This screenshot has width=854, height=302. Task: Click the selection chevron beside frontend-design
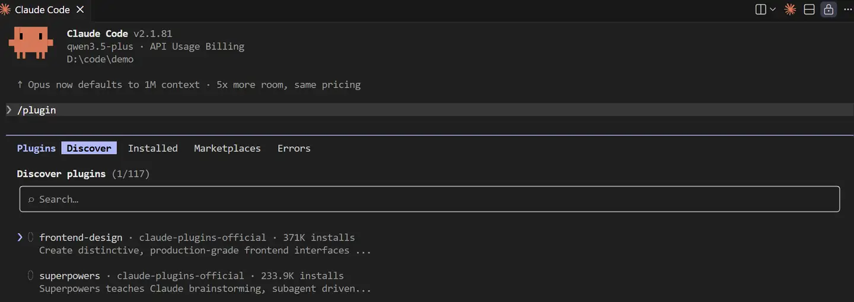20,237
